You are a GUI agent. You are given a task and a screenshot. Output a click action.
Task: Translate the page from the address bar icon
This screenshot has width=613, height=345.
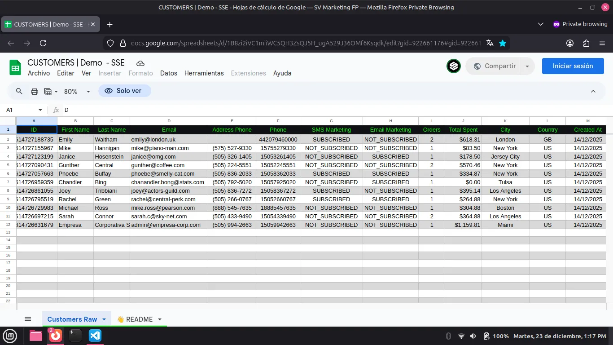[x=490, y=43]
